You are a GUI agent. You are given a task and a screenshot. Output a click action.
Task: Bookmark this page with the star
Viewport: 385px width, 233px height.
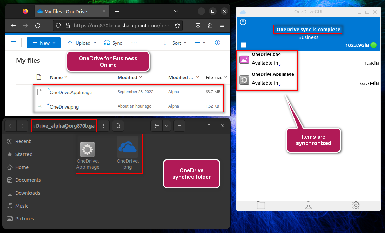click(x=177, y=25)
